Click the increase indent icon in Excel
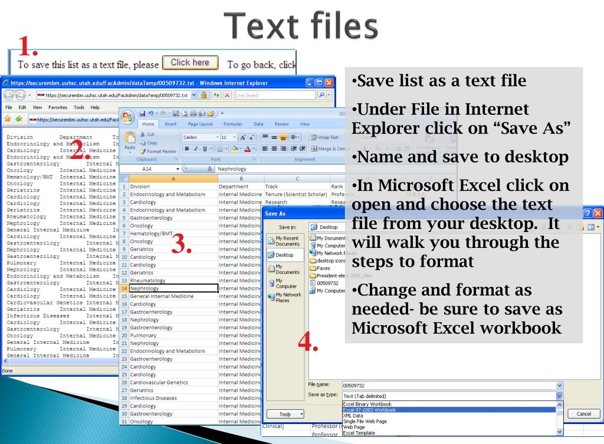The height and width of the screenshot is (444, 604). tap(303, 148)
